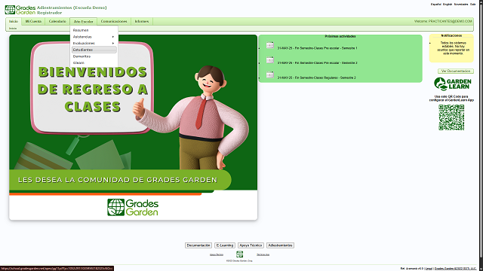Click the Garden Learn logo

coord(452,84)
